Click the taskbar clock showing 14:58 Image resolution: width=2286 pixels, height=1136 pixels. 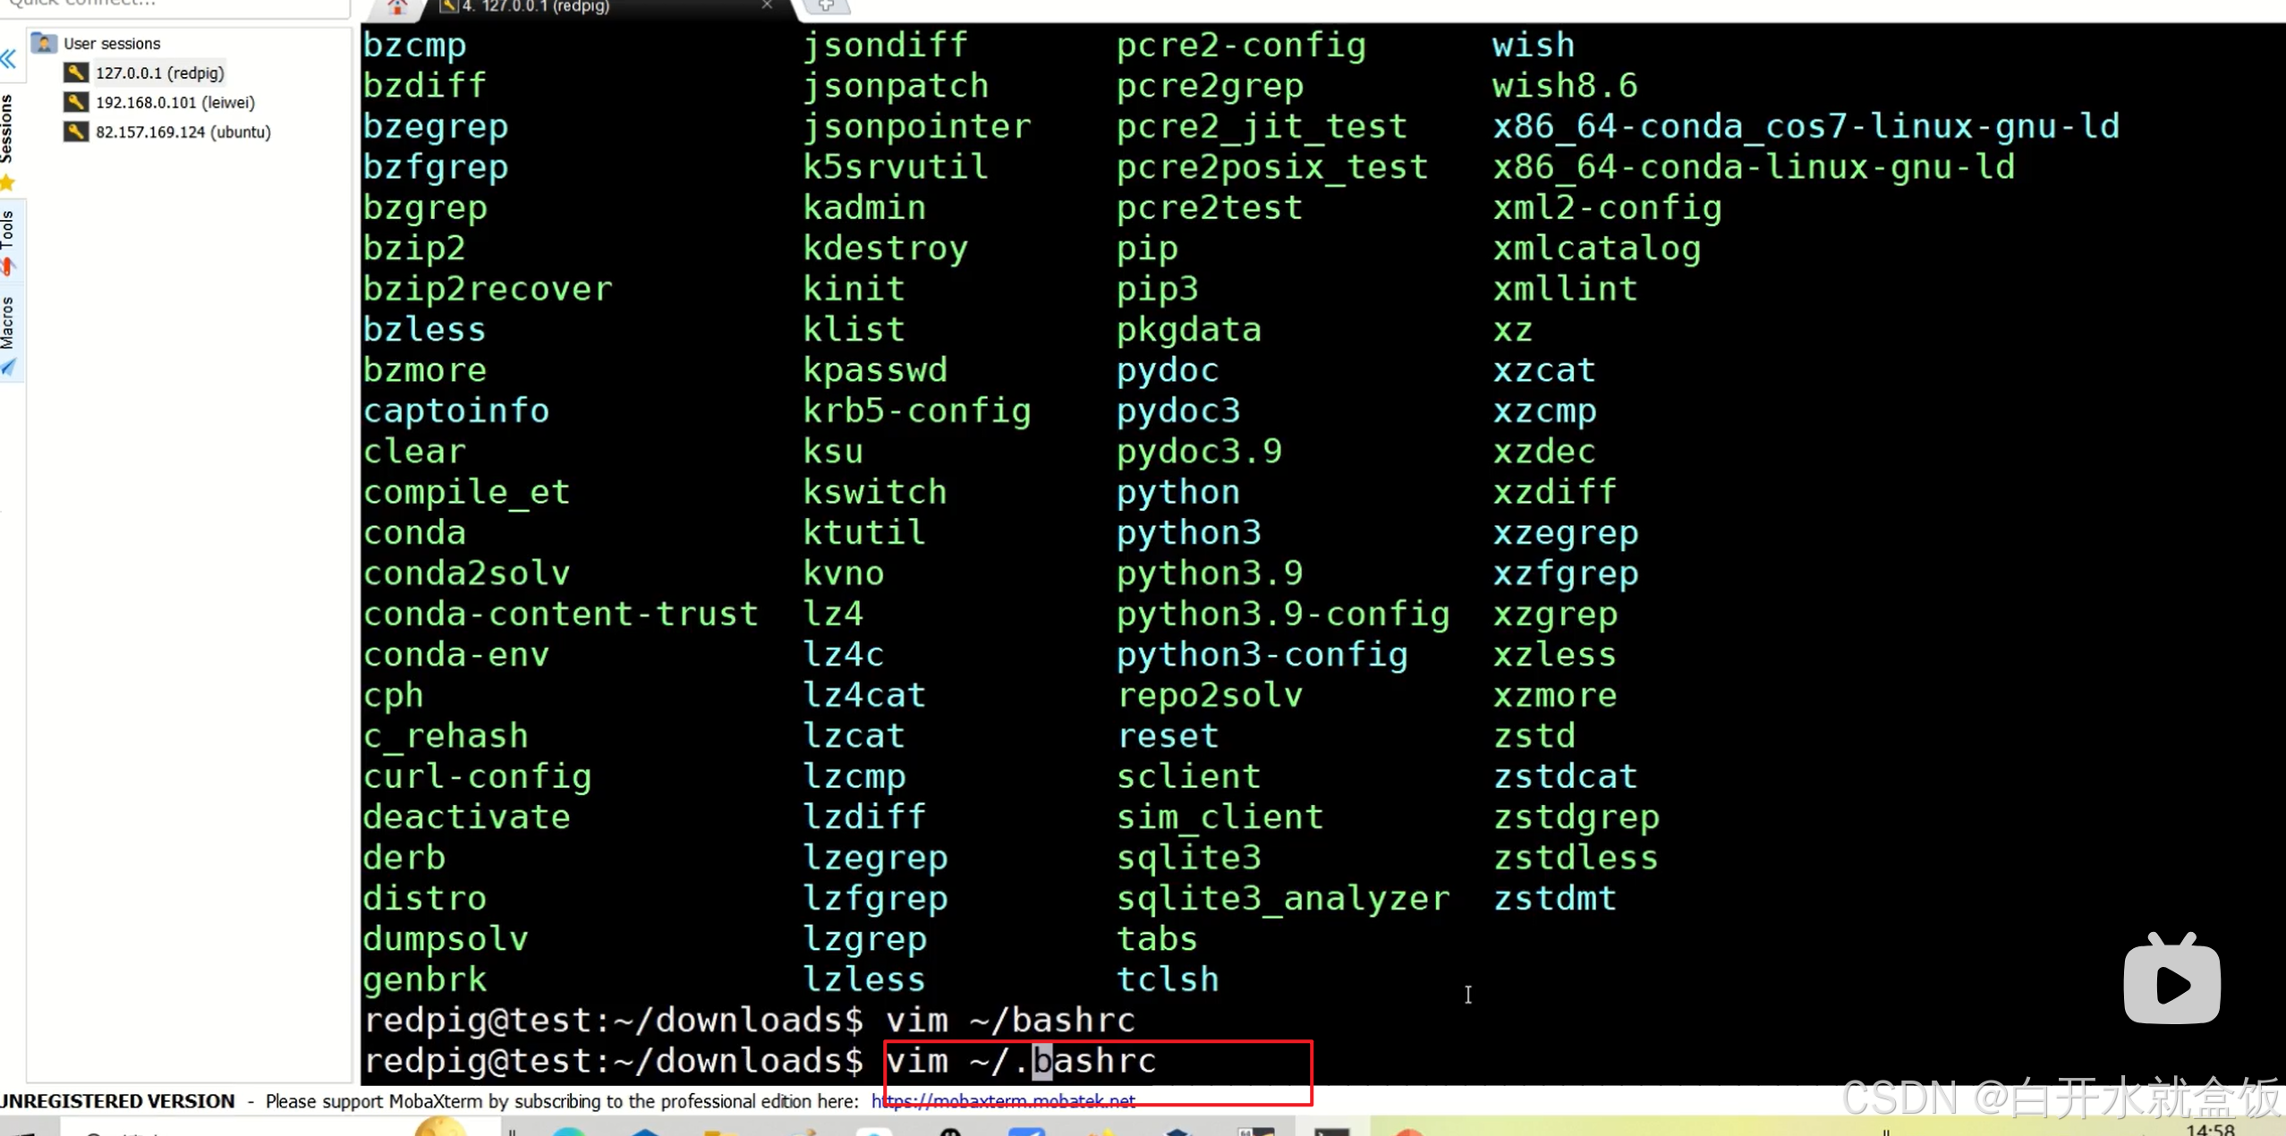click(2209, 1129)
